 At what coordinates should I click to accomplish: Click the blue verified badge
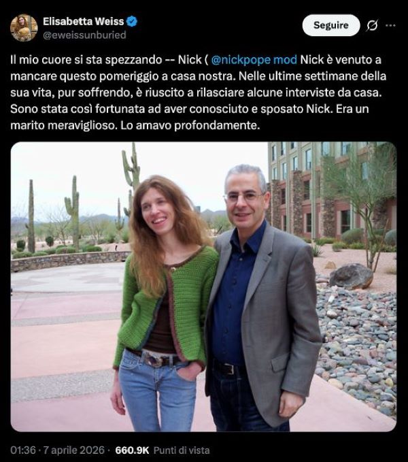[x=132, y=21]
